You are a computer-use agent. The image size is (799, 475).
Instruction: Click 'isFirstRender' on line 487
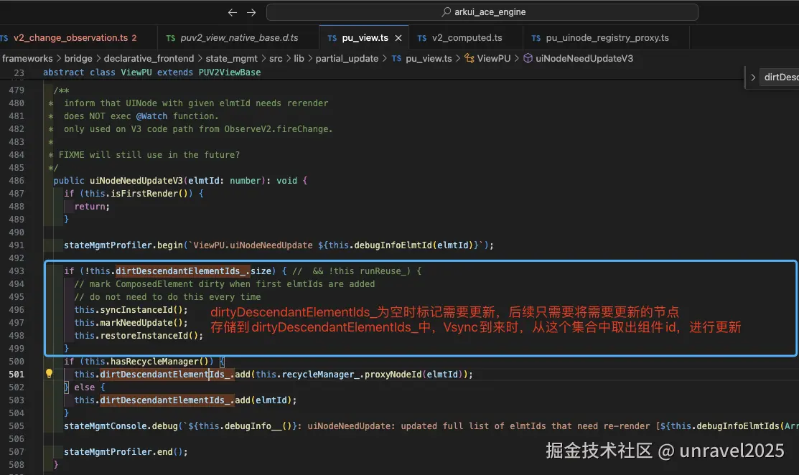coord(144,194)
